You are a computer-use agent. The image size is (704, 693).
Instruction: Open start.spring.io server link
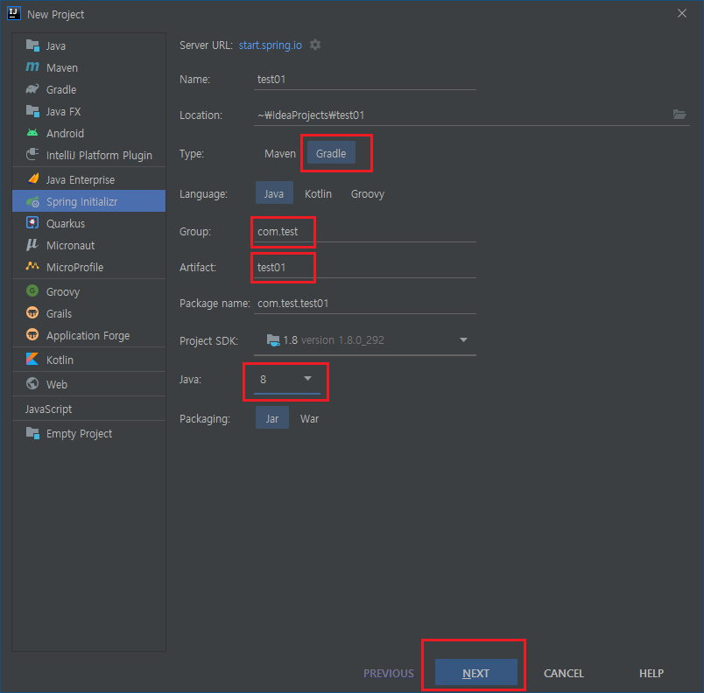pyautogui.click(x=271, y=45)
